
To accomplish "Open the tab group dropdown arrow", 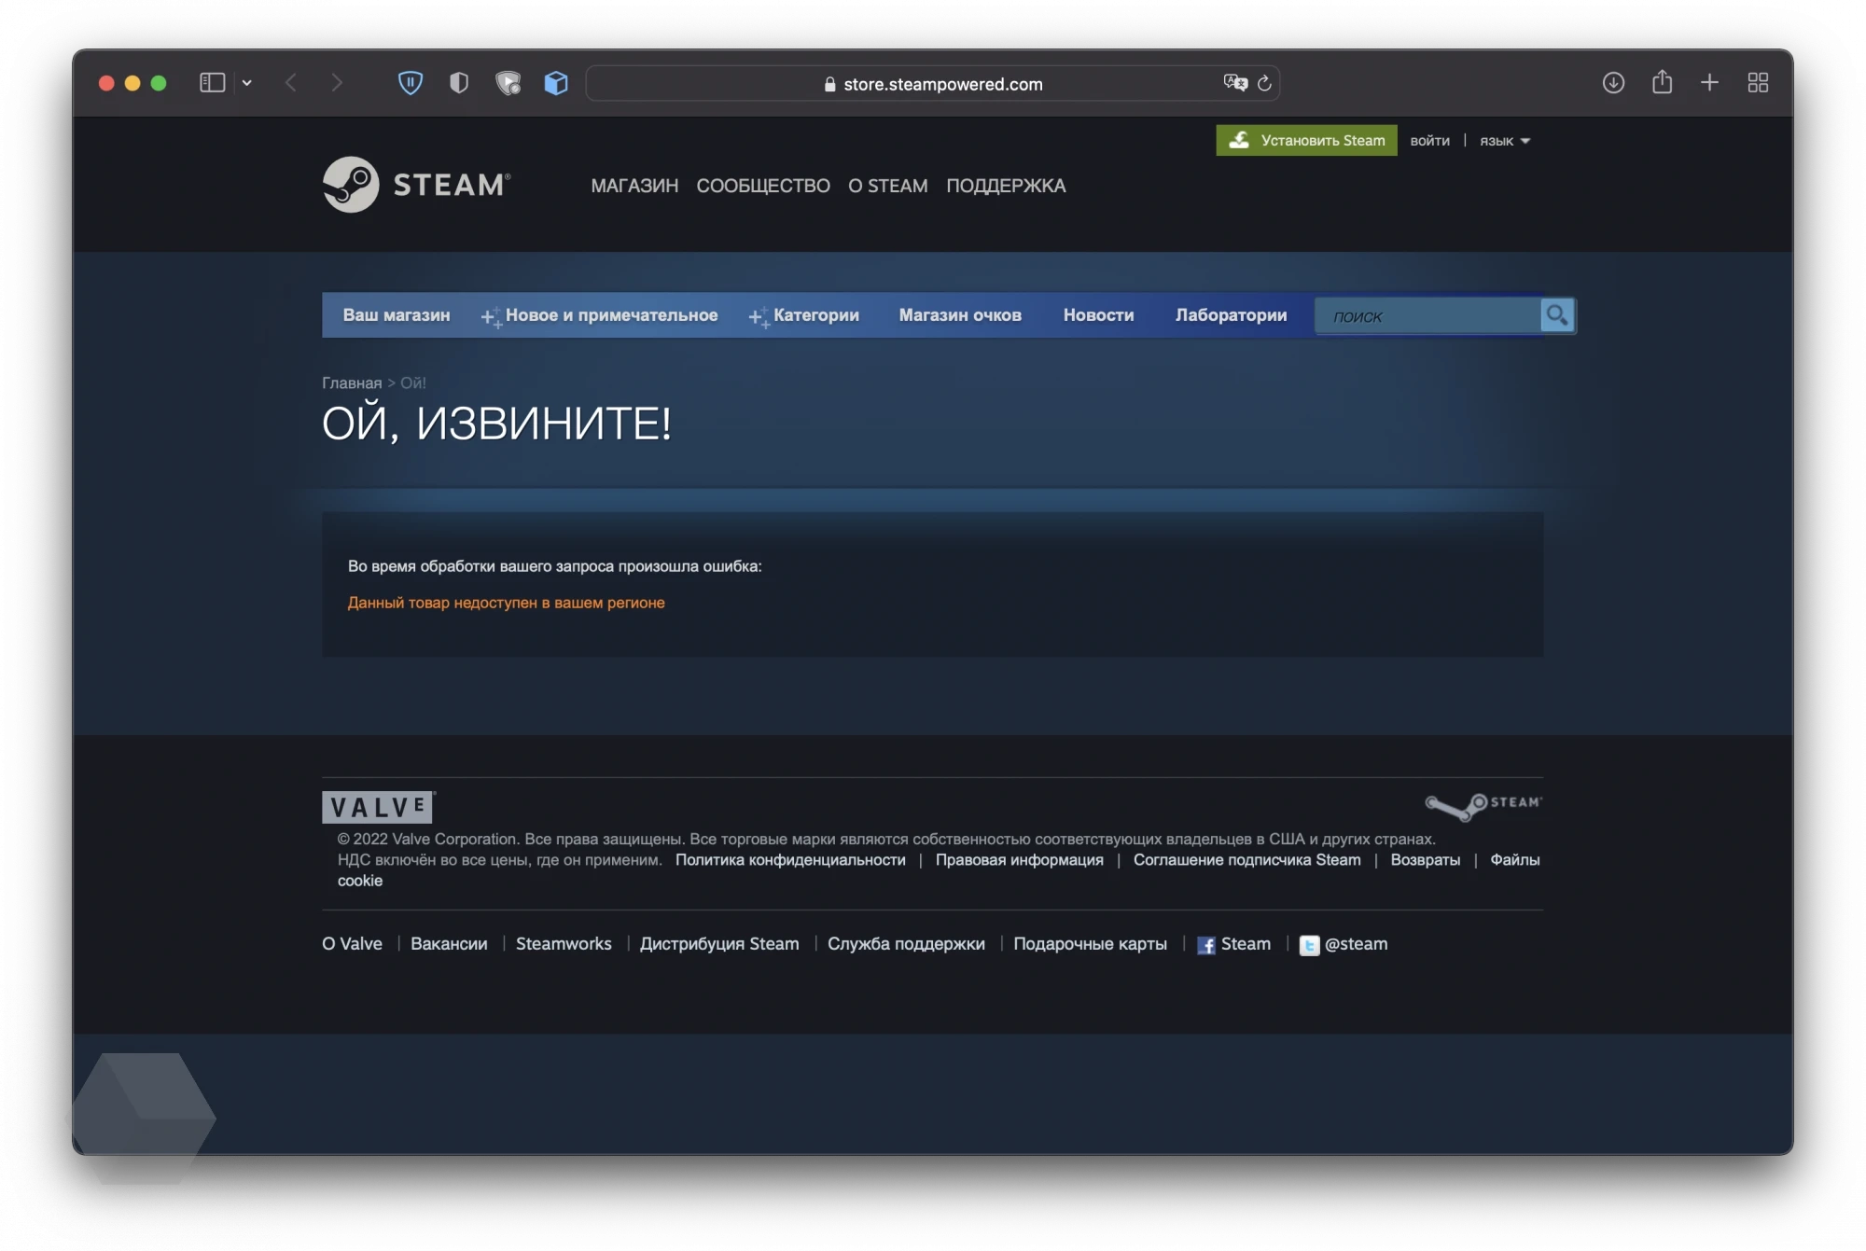I will coord(246,83).
